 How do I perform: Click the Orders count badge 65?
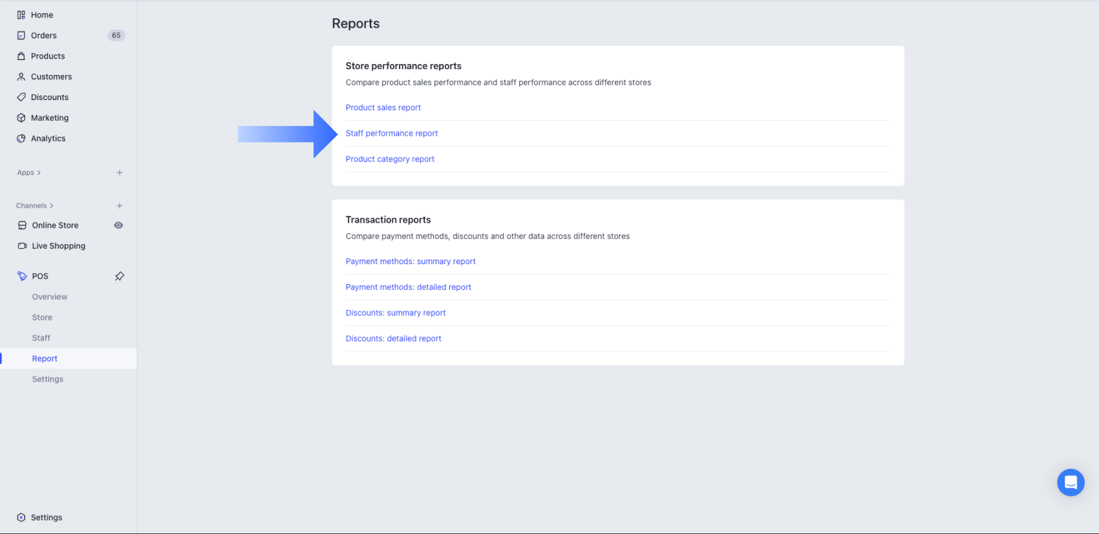click(116, 36)
